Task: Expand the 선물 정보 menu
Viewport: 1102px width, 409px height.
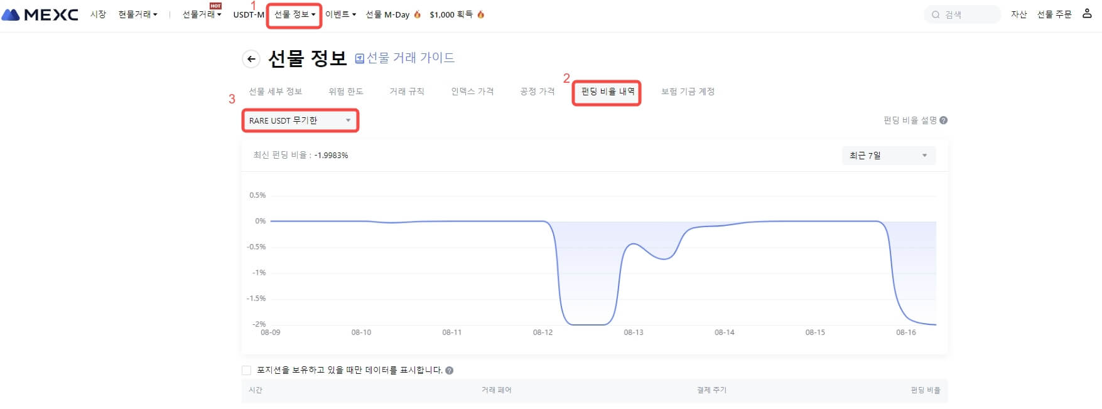Action: coord(294,14)
